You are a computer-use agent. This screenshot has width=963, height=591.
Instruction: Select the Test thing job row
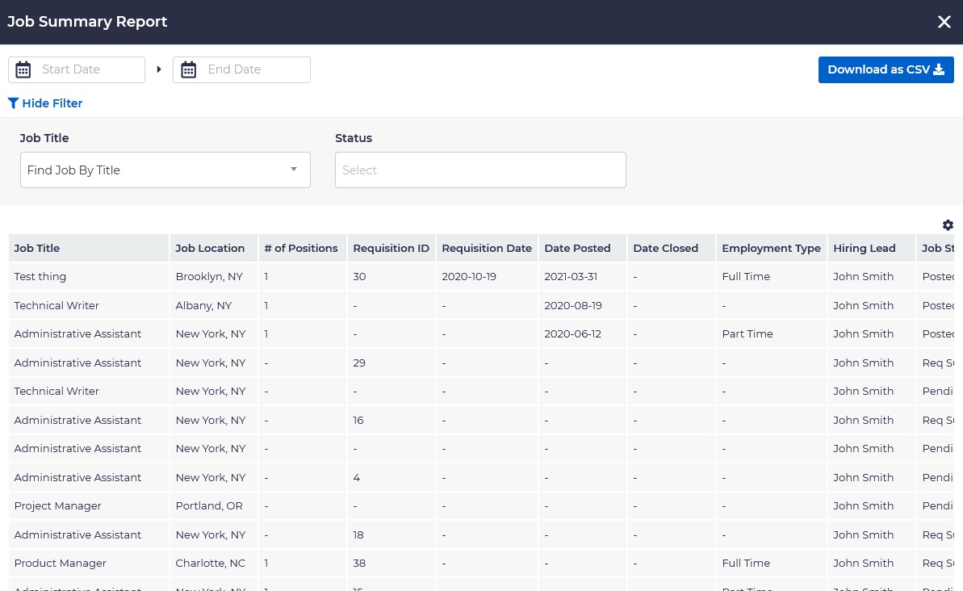40,277
